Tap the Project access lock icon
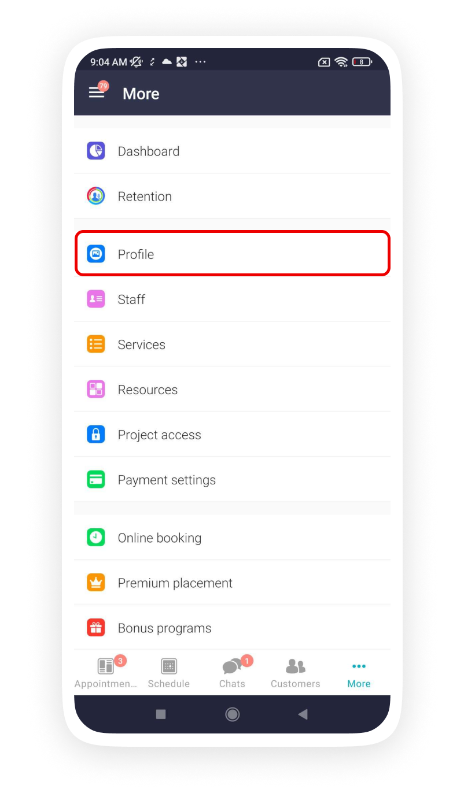Viewport: 464px width, 793px height. point(96,434)
